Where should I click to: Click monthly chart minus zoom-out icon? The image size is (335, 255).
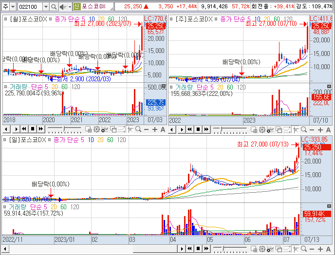(x=147, y=129)
